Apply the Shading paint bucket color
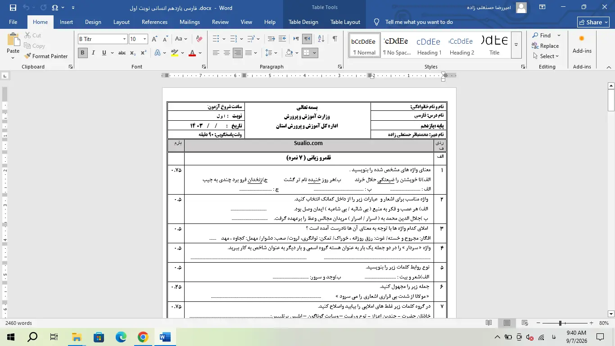 coord(289,53)
